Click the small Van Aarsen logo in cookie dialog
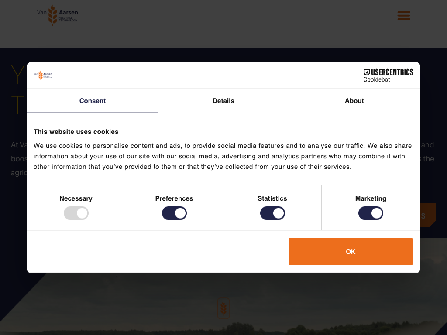This screenshot has width=447, height=335. click(43, 75)
